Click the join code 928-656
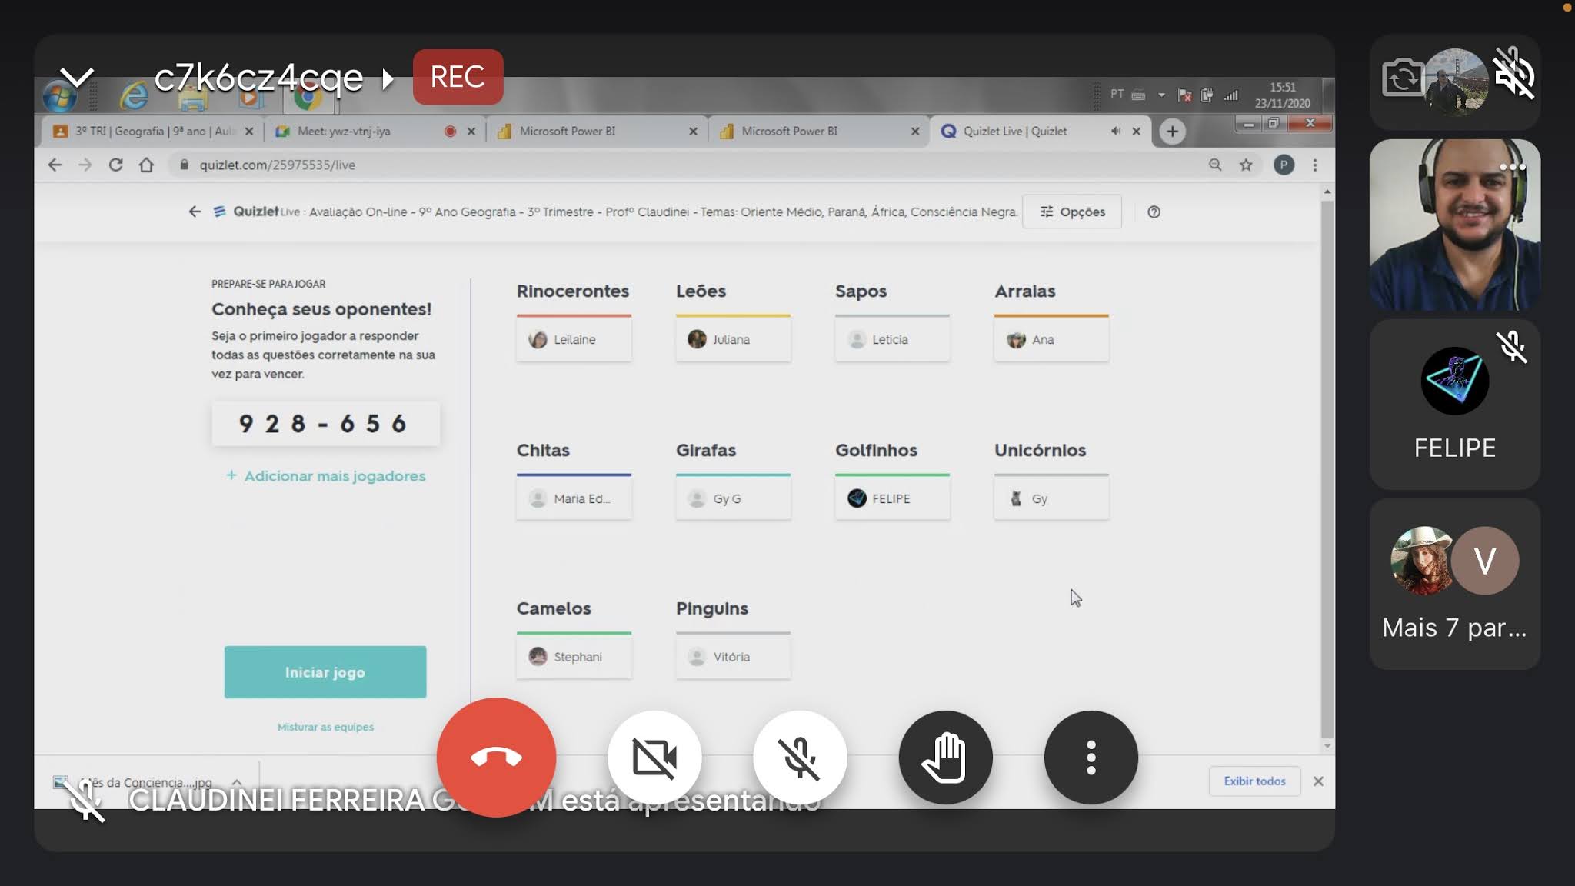The width and height of the screenshot is (1575, 886). tap(326, 424)
